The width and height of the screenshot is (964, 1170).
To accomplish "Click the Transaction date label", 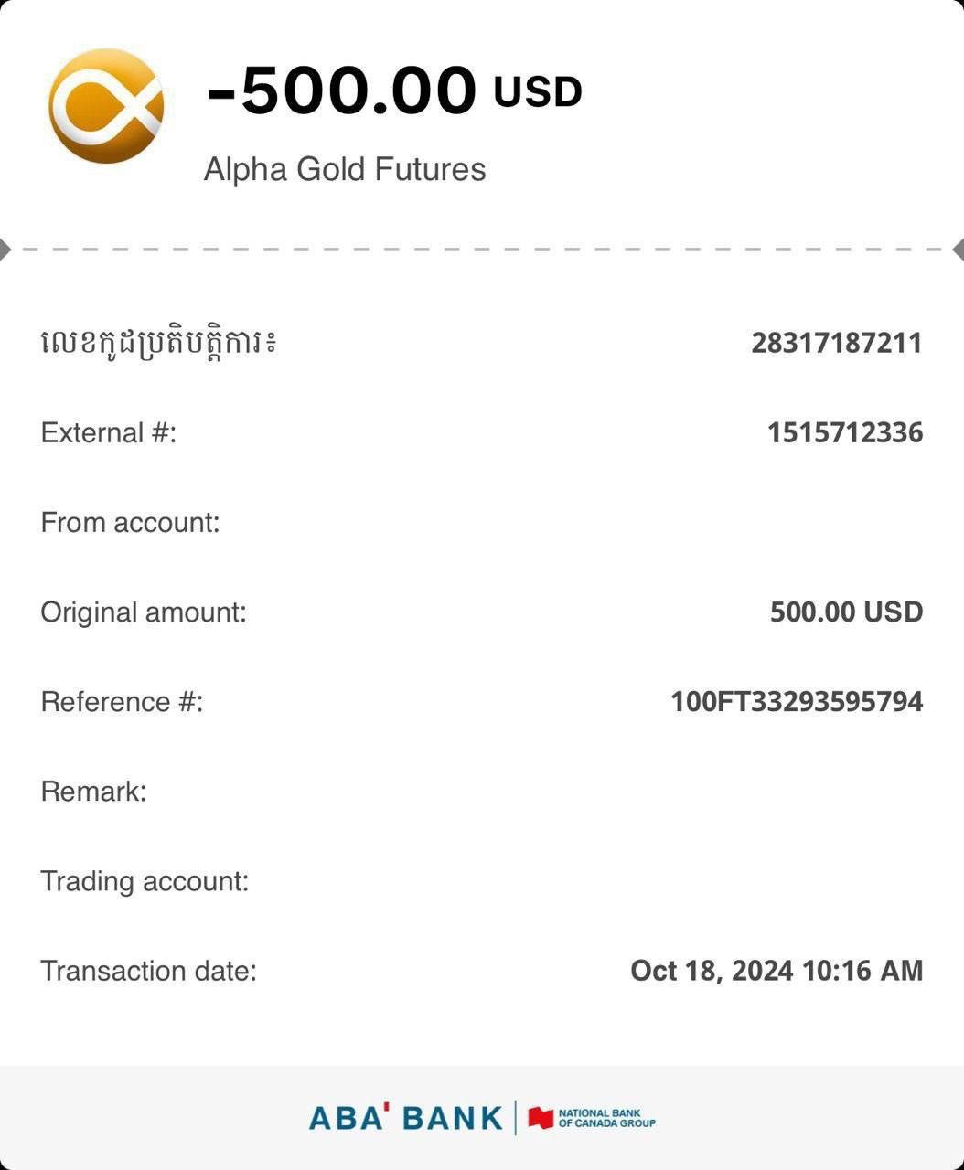I will pos(148,971).
